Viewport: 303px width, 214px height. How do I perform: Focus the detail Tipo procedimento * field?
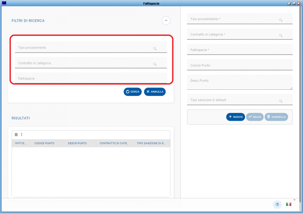click(240, 19)
